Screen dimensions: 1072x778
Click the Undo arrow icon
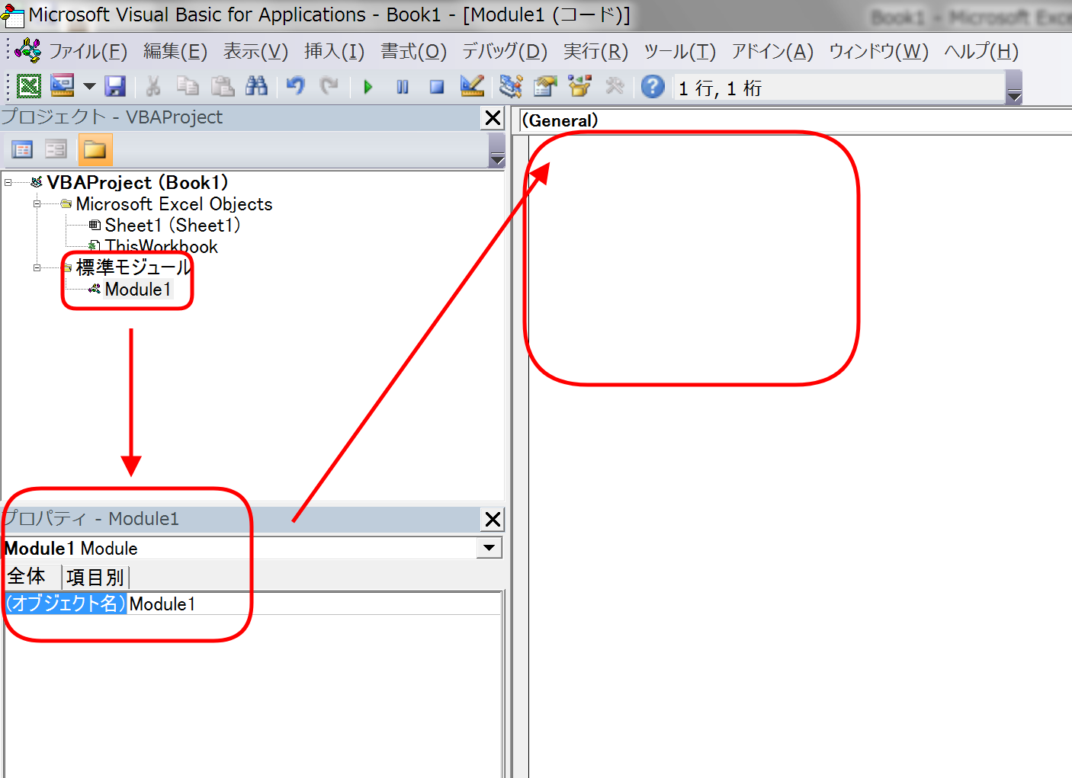coord(296,87)
